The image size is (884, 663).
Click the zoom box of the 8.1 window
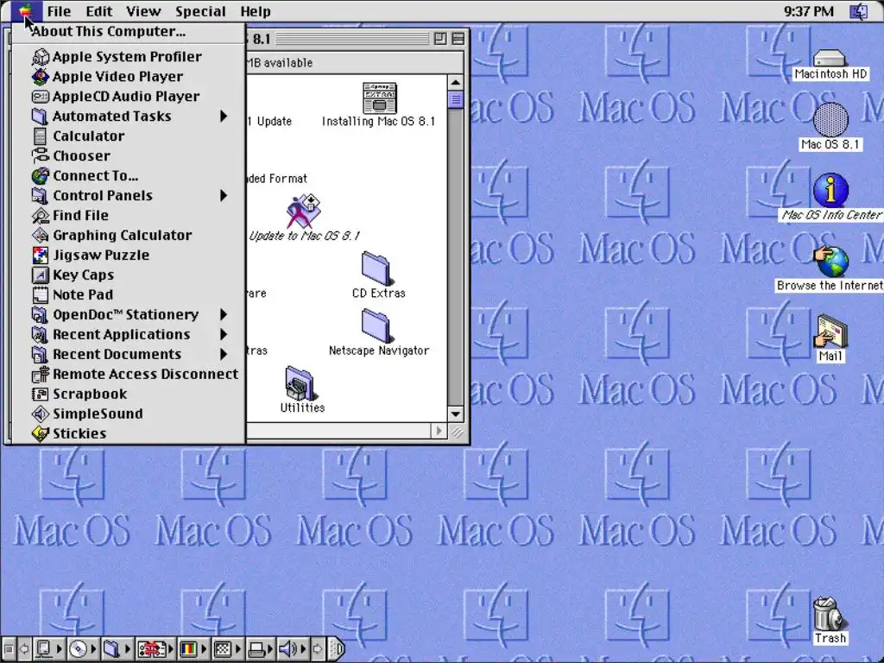(439, 38)
